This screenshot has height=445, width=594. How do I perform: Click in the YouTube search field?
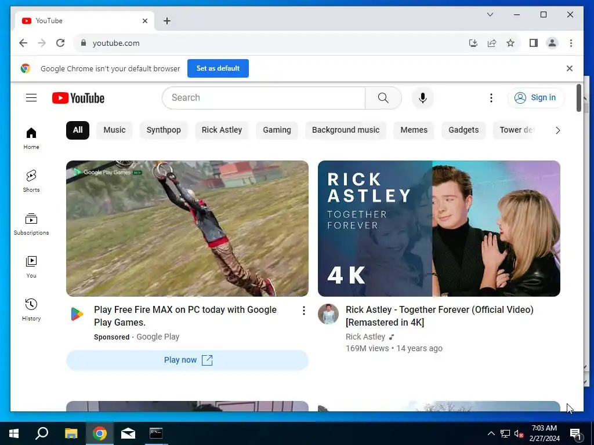[x=264, y=98]
